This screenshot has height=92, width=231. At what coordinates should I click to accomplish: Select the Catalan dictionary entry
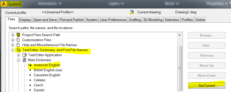coord(40,80)
